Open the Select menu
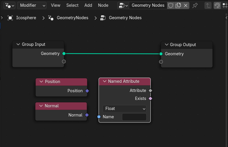This screenshot has height=147, width=228. click(72, 5)
